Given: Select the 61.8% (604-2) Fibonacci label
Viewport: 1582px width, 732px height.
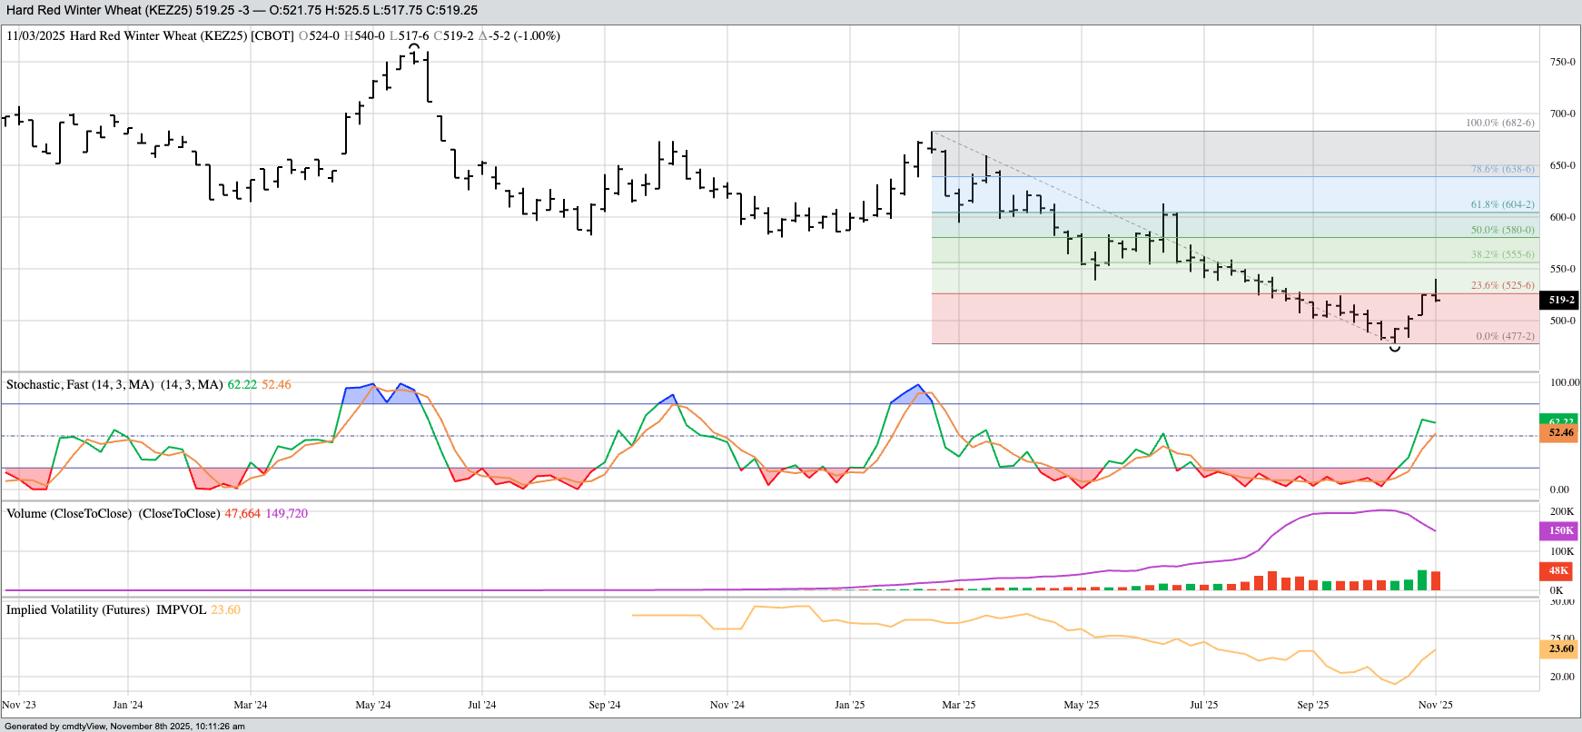Looking at the screenshot, I should point(1502,205).
